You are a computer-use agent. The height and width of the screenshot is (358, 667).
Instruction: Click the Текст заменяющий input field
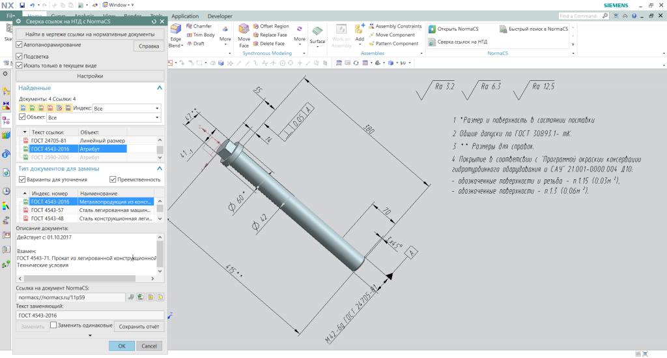[90, 316]
